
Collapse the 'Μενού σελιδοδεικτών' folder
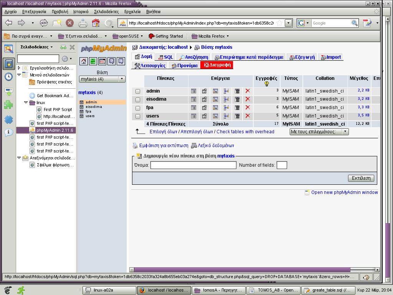[x=19, y=75]
